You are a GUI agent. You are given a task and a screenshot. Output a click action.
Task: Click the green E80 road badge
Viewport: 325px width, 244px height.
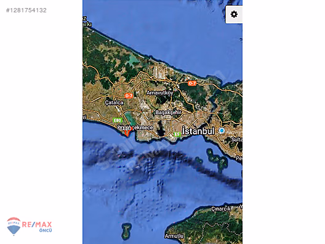point(118,120)
